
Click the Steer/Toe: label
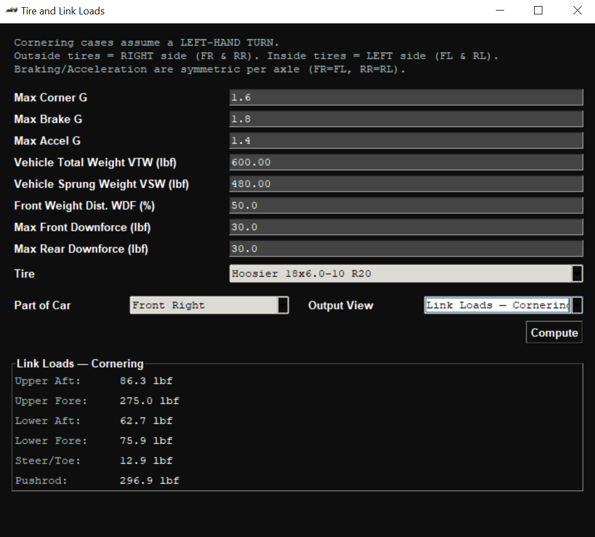[48, 461]
